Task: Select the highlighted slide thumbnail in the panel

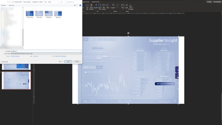Action: (16, 80)
